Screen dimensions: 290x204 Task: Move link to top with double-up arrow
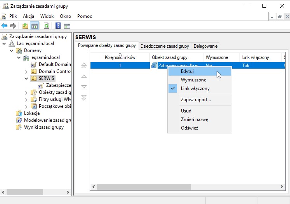point(83,66)
